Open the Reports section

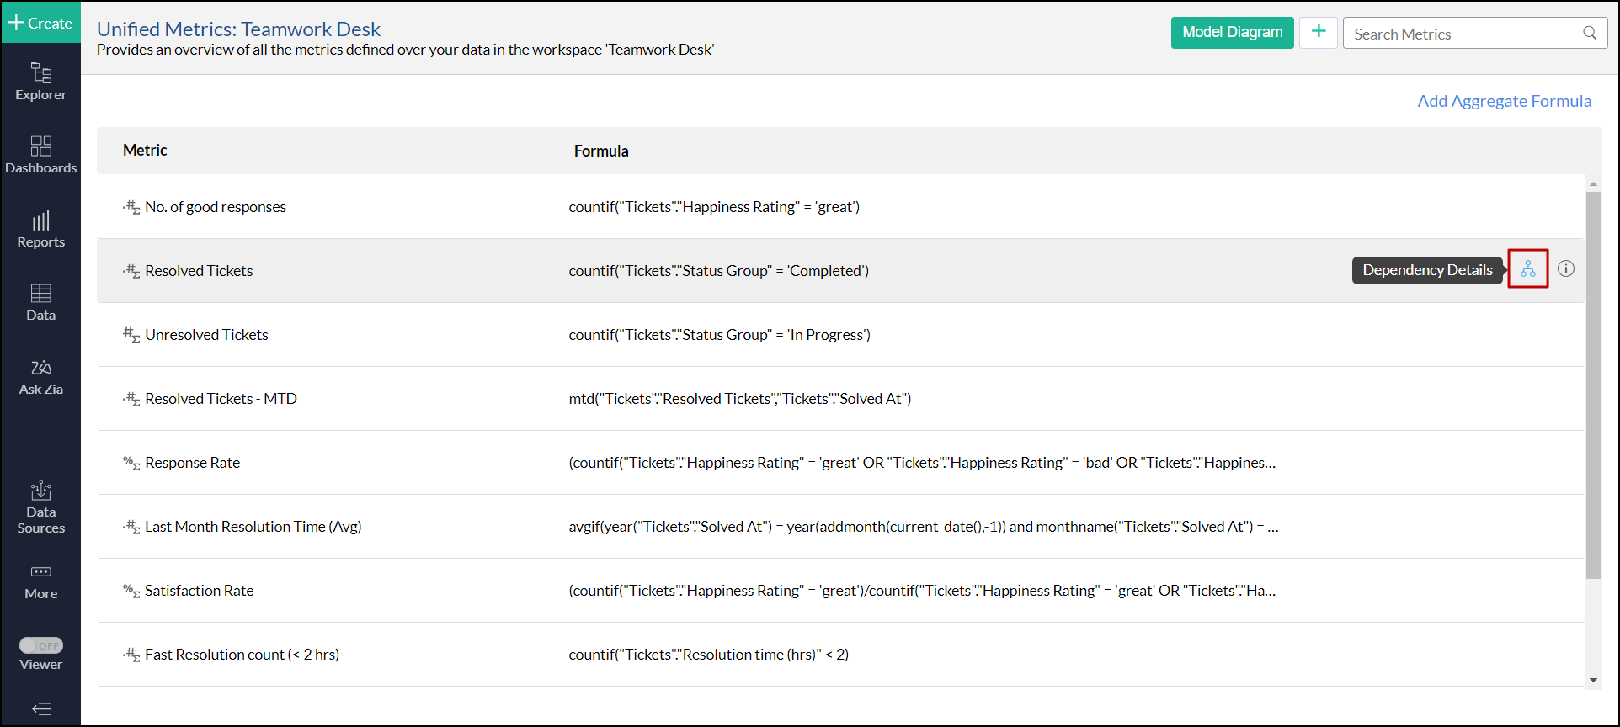click(40, 229)
